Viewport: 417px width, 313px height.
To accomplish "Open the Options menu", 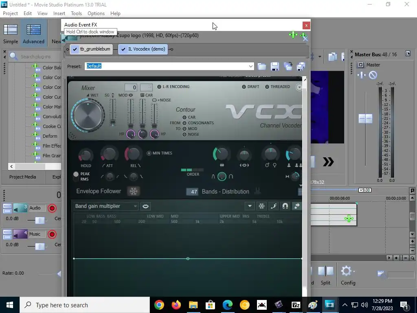I will pyautogui.click(x=96, y=13).
